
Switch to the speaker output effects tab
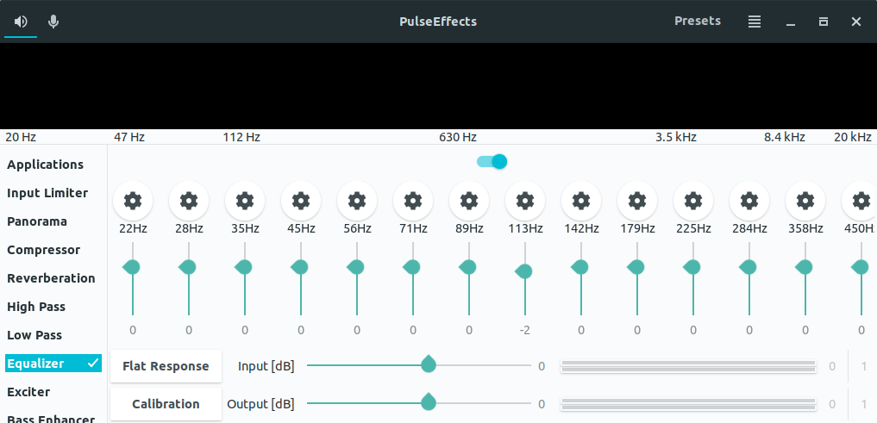click(21, 22)
